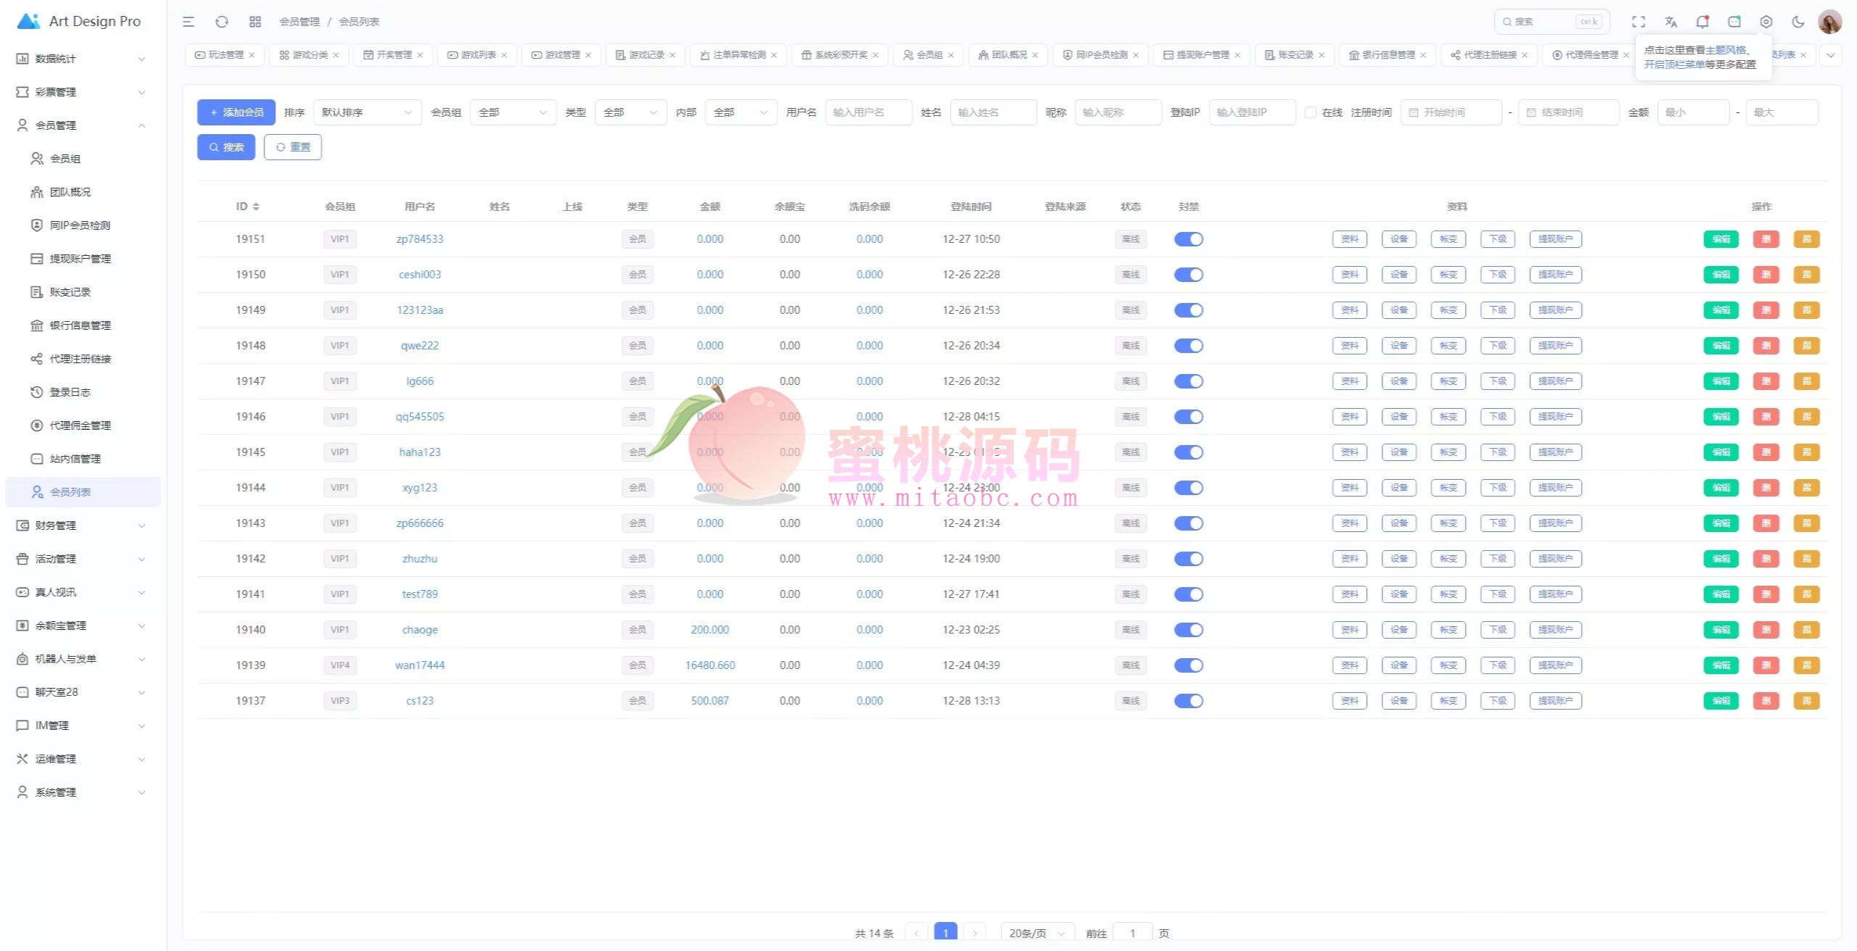The width and height of the screenshot is (1857, 951).
Task: Open username link wan17444
Action: click(x=420, y=665)
